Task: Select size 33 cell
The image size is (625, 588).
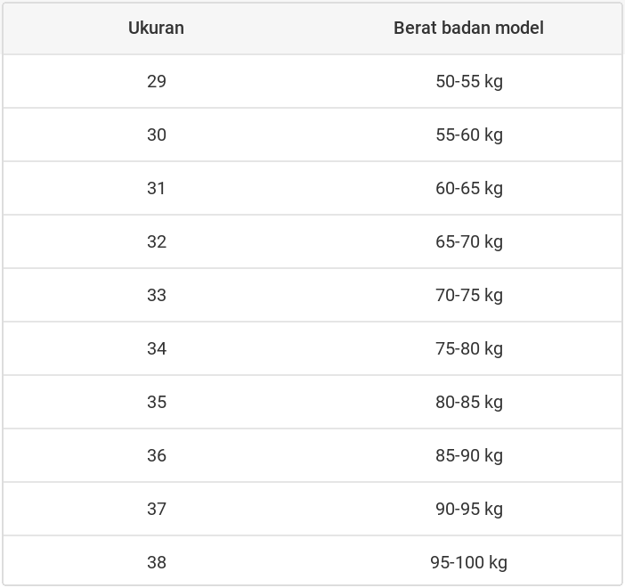Action: (157, 295)
